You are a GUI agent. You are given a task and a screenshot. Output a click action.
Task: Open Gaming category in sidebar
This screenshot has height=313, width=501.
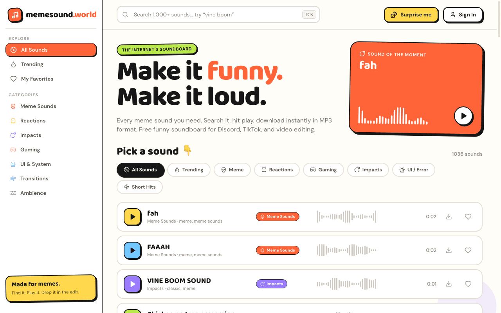(x=51, y=149)
